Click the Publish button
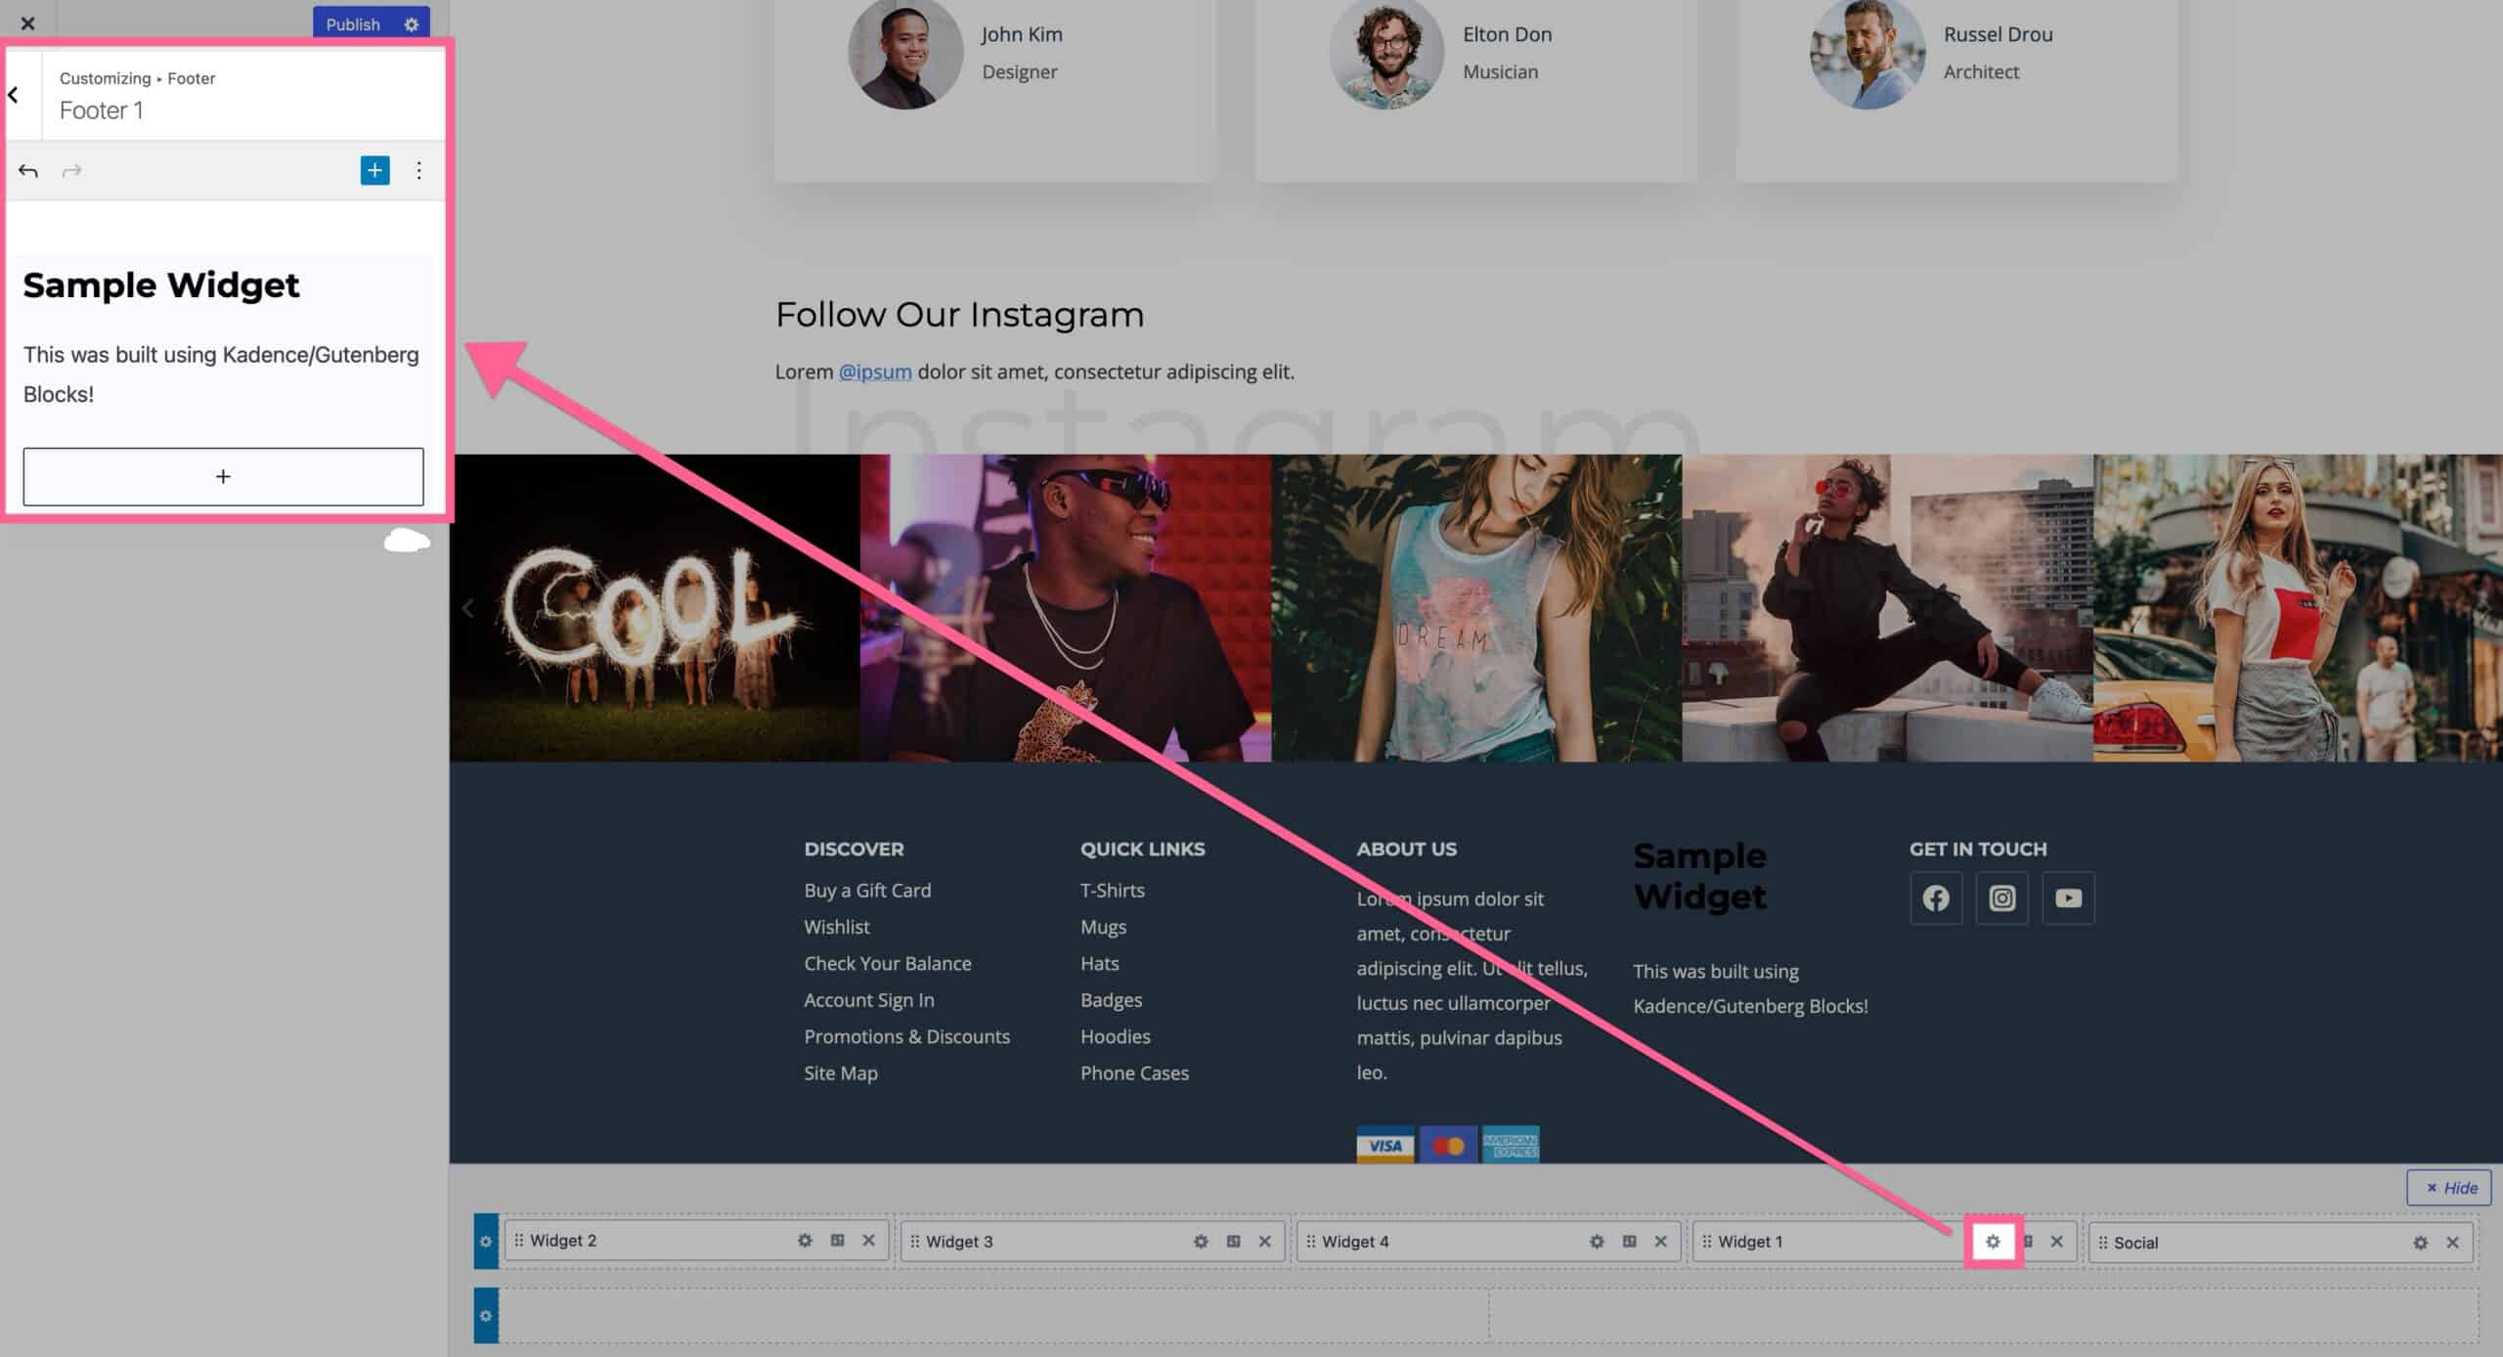This screenshot has width=2503, height=1357. pyautogui.click(x=349, y=23)
